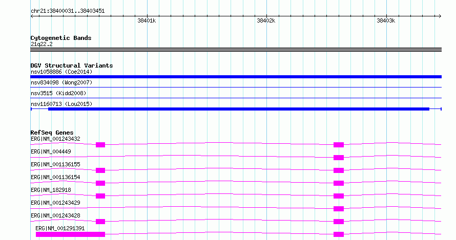This screenshot has height=240, width=456.
Task: Click the 38401k ruler tick label
Action: (147, 20)
